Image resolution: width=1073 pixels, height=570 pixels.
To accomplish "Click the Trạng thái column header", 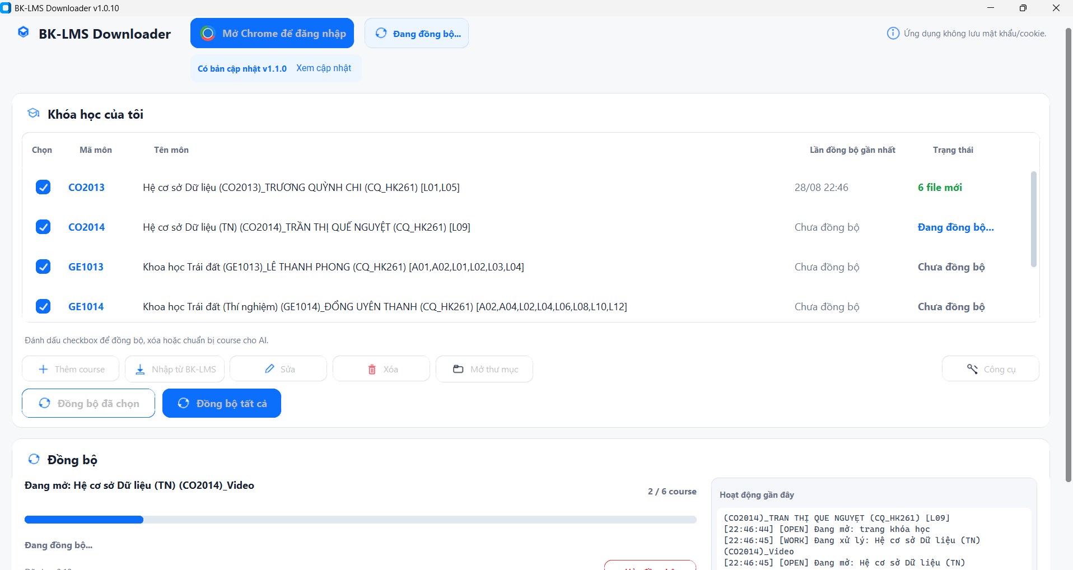I will (x=953, y=150).
